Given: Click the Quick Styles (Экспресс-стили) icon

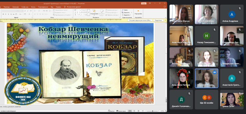Looking at the screenshot, I should 102,13.
